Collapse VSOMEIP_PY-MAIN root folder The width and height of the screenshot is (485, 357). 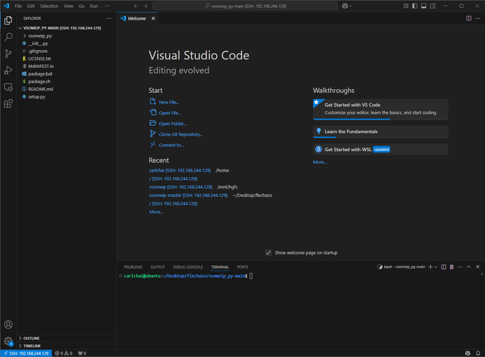66,28
